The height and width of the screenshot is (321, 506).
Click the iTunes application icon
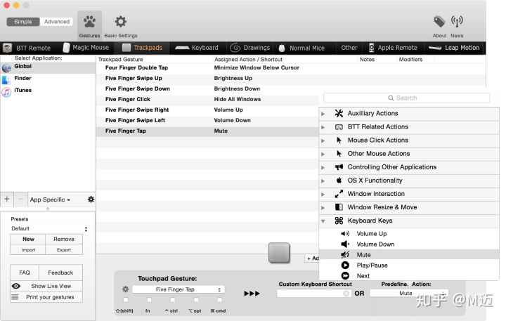point(6,92)
